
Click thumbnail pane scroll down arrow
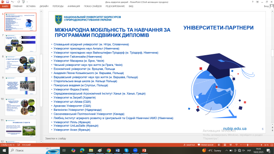pyautogui.click(x=41, y=142)
